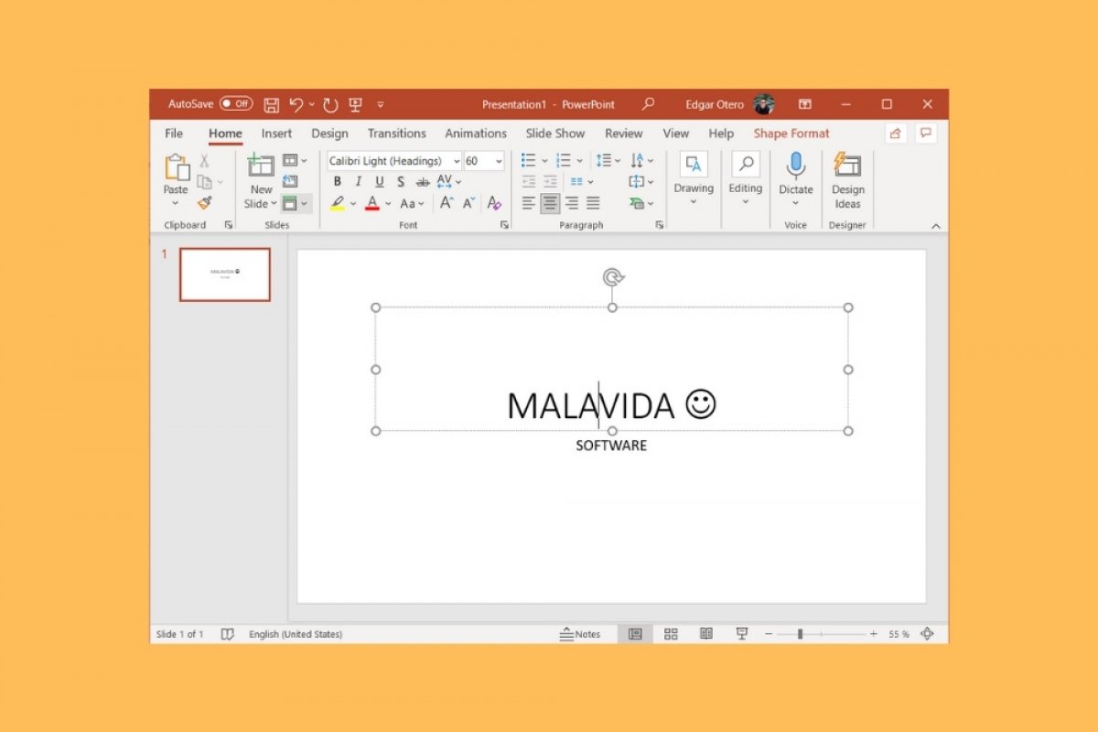
Task: Open the Comments icon in the ribbon
Action: click(x=926, y=134)
